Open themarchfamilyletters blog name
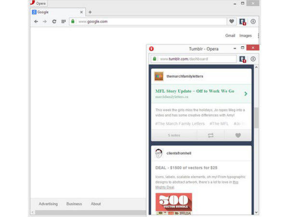Screen dimensions: 289x217 tap(184, 76)
